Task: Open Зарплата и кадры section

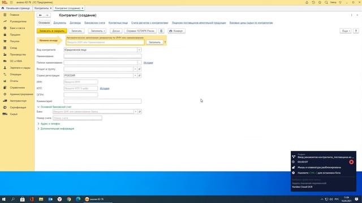Action: pos(20,68)
